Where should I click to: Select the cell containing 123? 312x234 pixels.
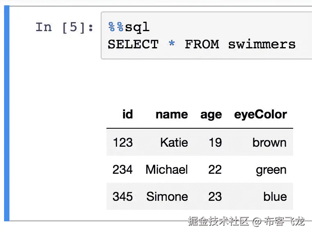pyautogui.click(x=122, y=142)
